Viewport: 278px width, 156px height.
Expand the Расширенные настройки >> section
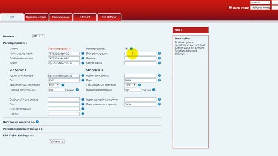pyautogui.click(x=23, y=129)
